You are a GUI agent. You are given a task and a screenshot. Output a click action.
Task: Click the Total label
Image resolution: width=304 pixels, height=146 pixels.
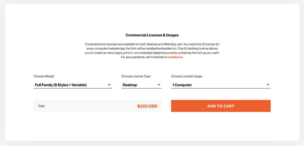41,106
